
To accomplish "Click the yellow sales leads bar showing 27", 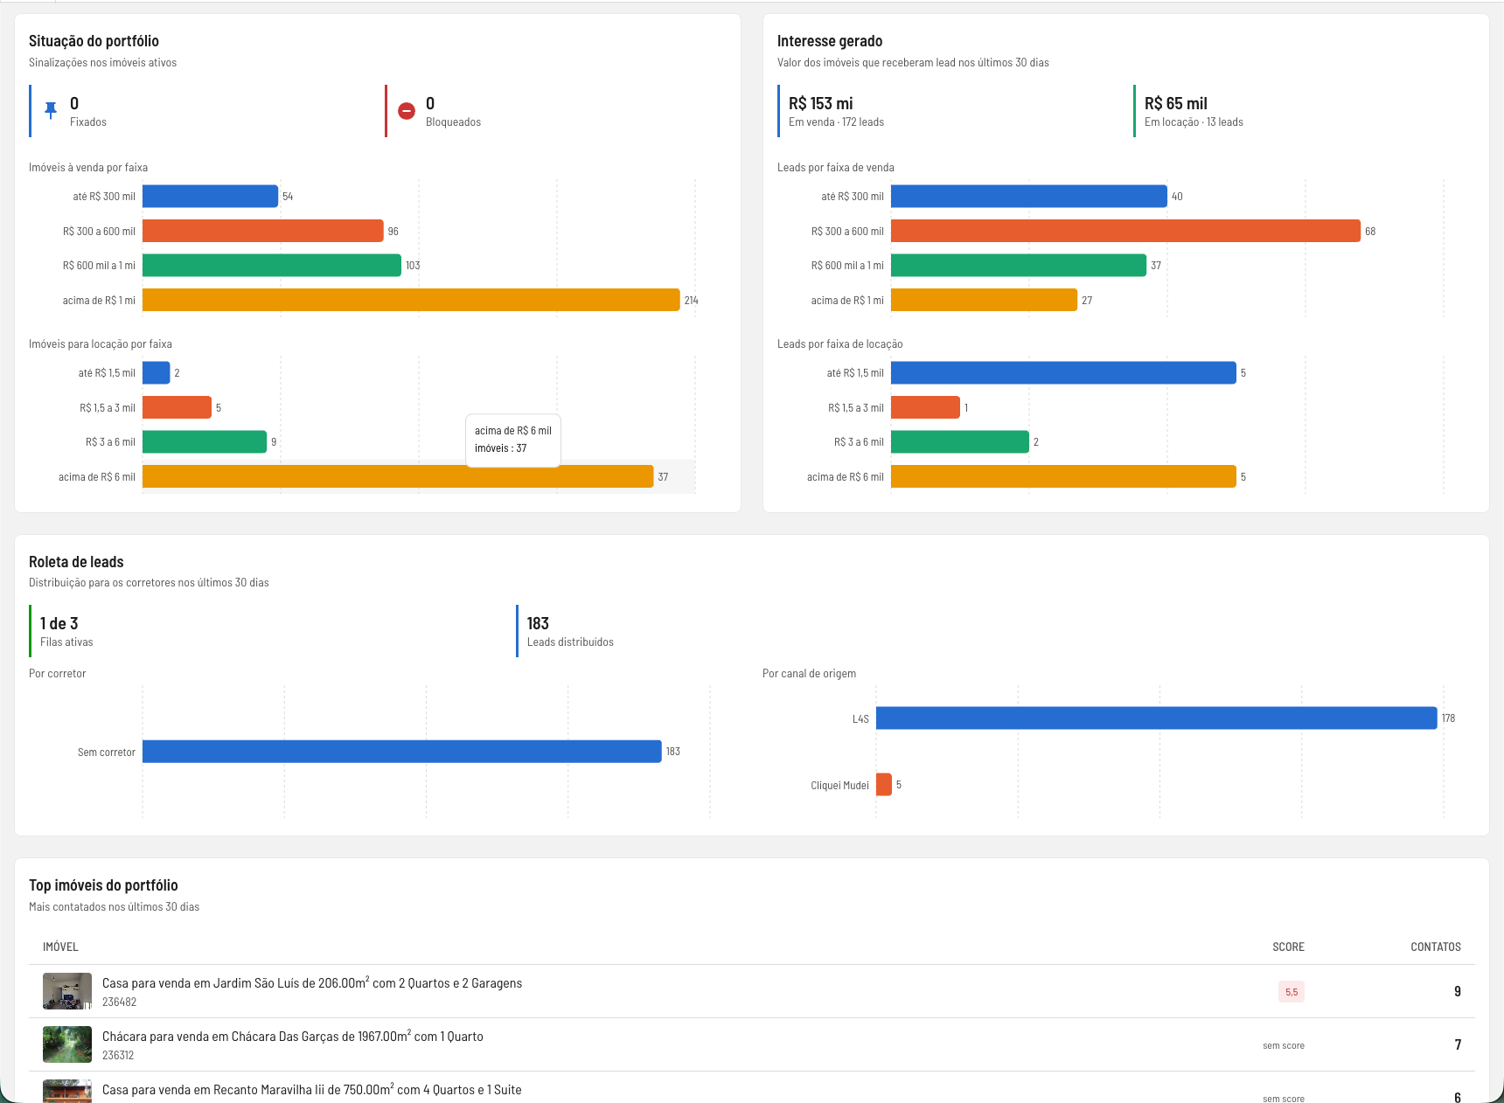I will click(x=984, y=300).
